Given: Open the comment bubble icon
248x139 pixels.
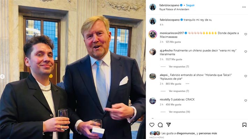Looking at the screenshot, I should [160, 125].
